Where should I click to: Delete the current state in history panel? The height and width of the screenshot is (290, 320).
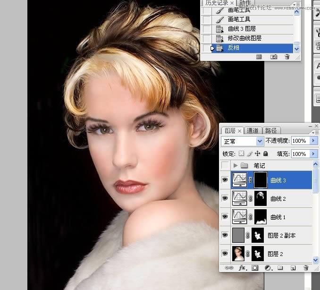point(286,57)
